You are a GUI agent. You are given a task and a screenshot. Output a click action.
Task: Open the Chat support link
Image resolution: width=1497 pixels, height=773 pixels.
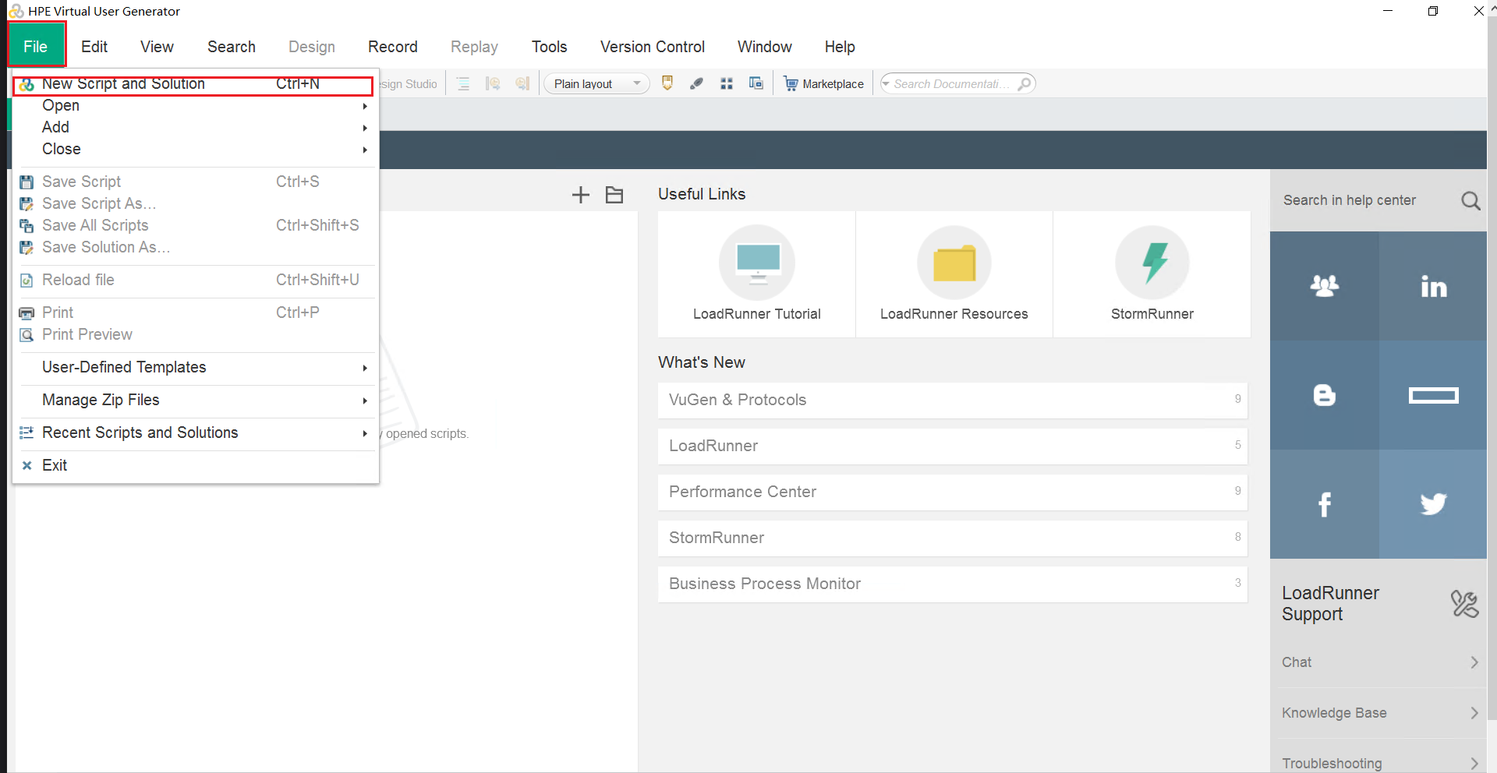point(1378,662)
